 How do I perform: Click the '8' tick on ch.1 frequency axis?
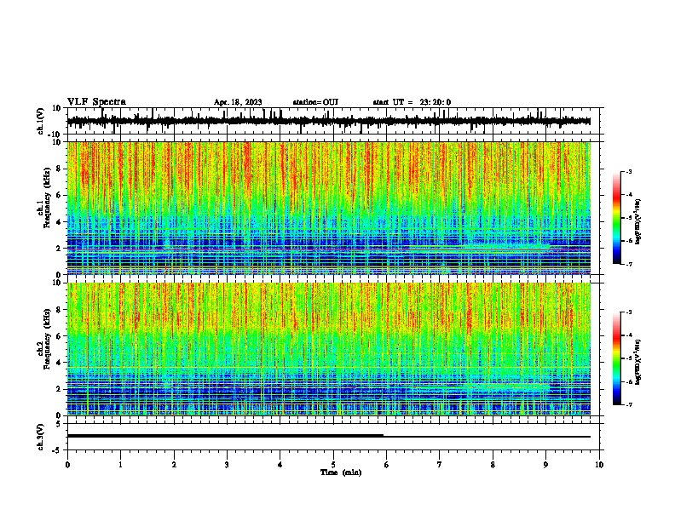coord(59,169)
